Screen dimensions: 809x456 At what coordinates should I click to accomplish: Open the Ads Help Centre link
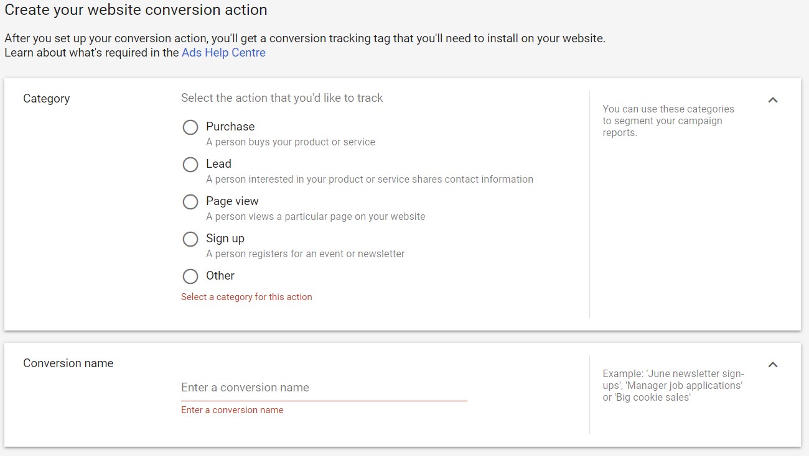223,53
